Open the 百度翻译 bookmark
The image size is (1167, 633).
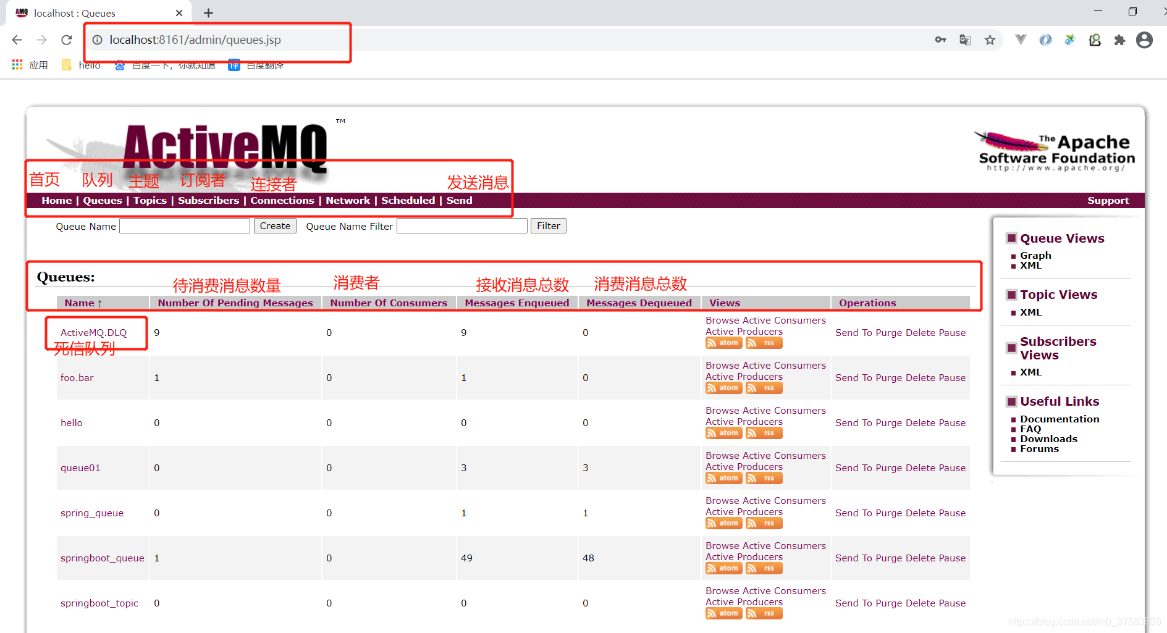256,65
